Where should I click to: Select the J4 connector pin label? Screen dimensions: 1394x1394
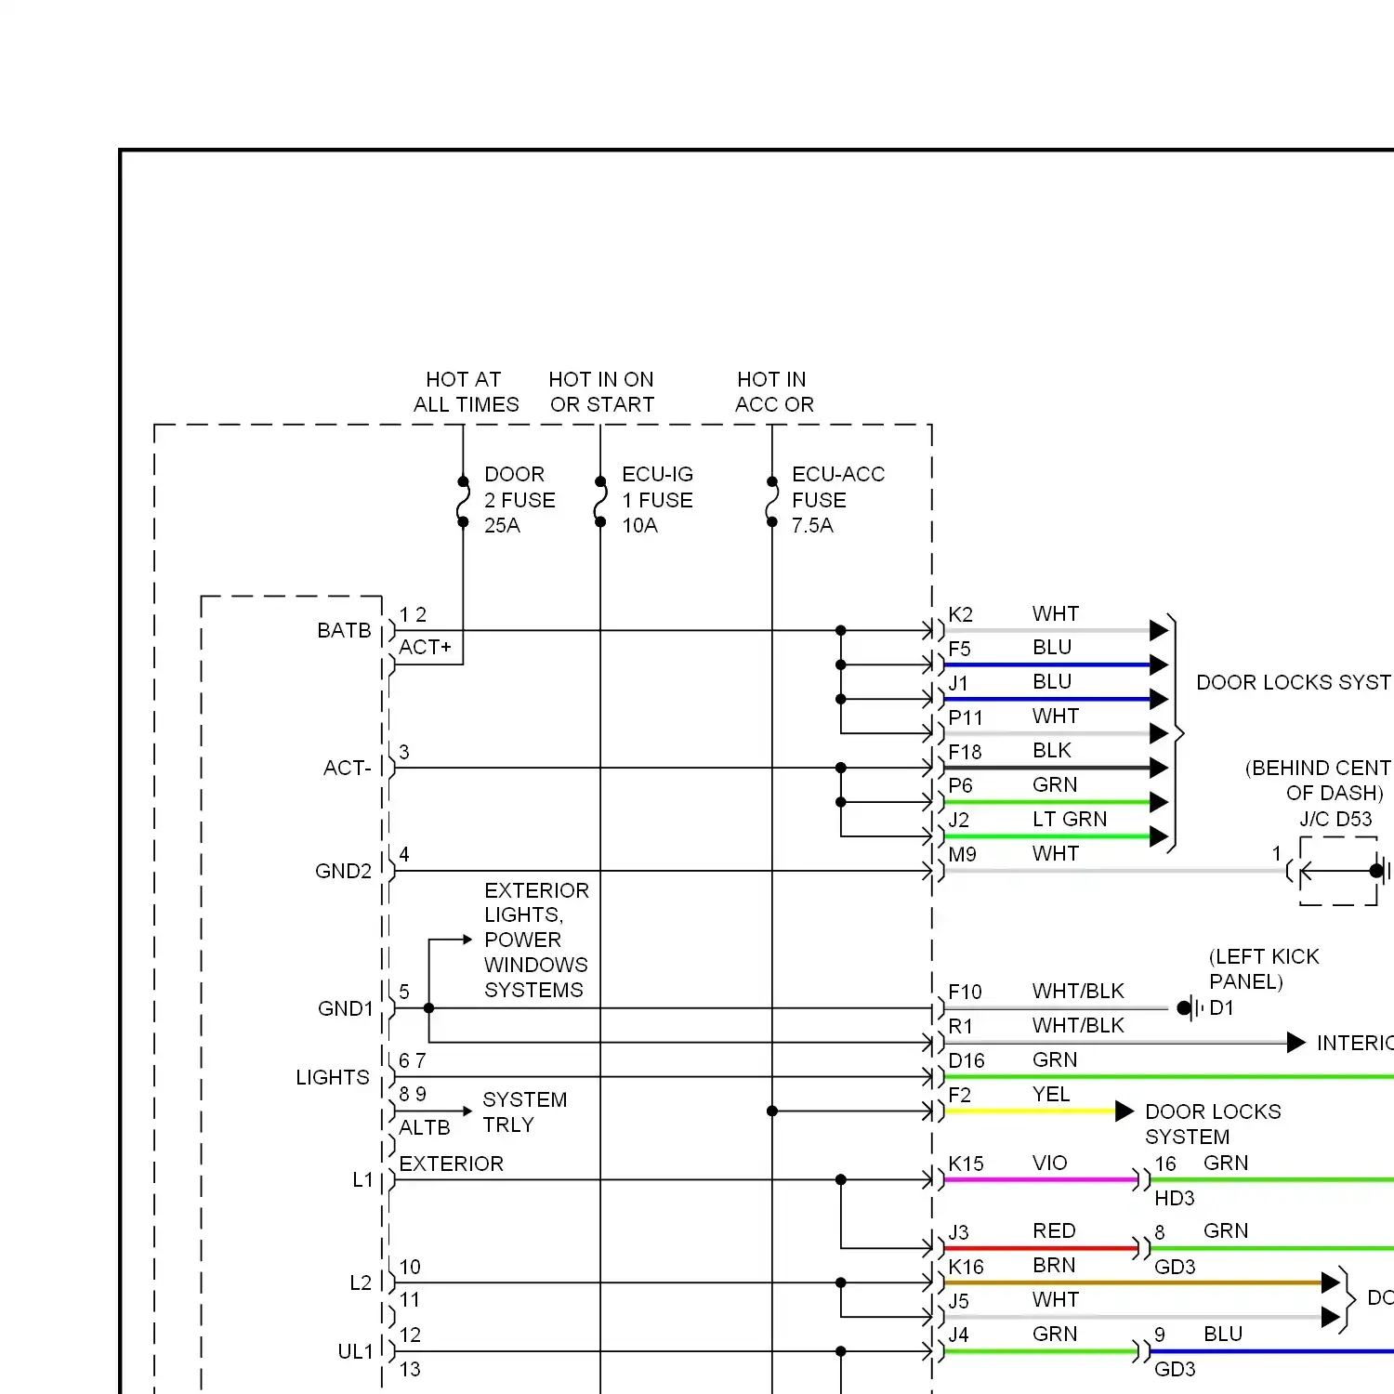pos(958,1335)
